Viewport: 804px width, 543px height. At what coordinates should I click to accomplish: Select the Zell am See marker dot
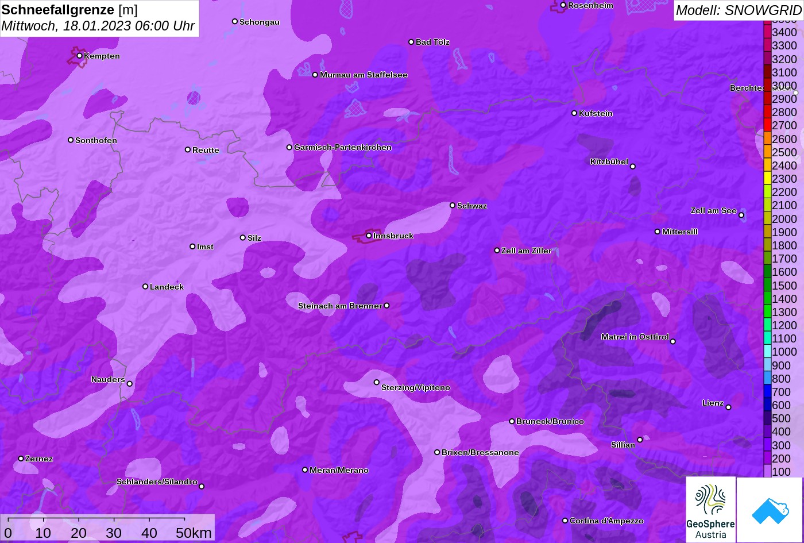click(741, 215)
